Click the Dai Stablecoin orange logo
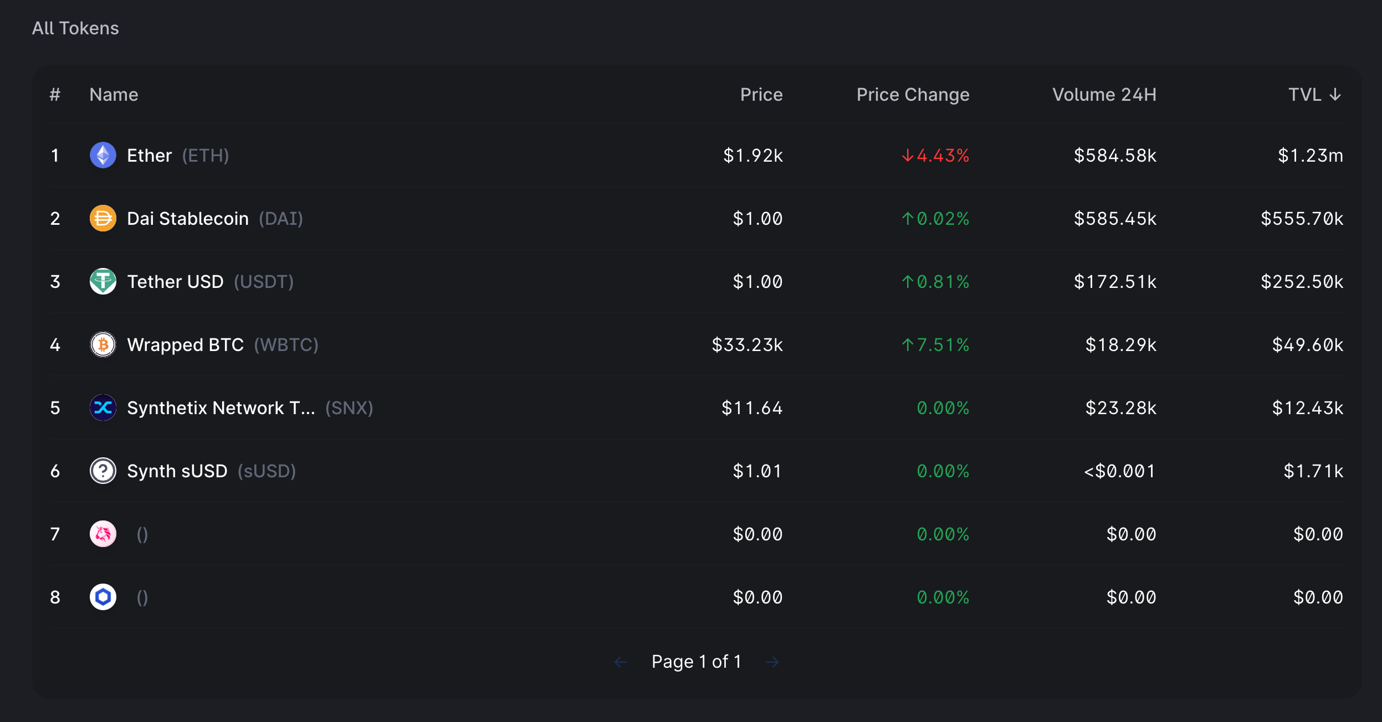 coord(103,219)
